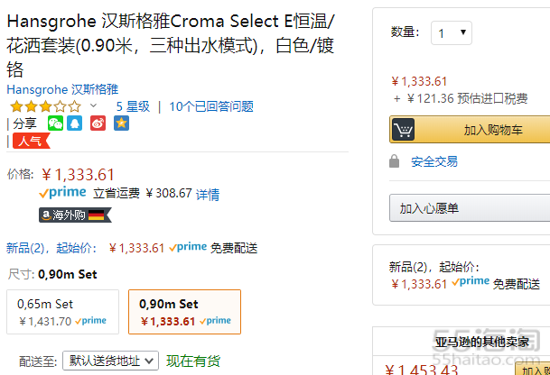
Task: Click the 5 星级 rating link
Action: (x=133, y=106)
